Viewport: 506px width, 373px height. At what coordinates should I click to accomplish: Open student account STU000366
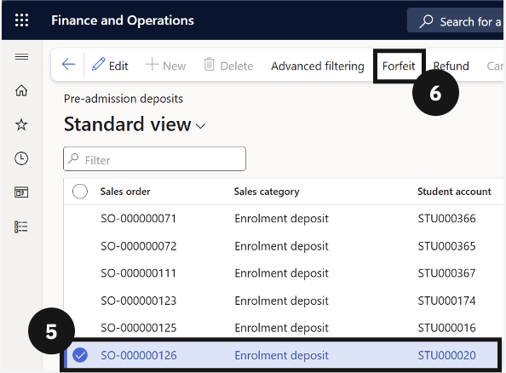[446, 219]
